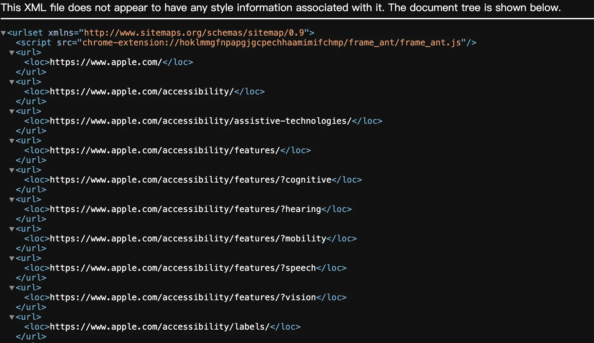Click the text https://www.apple.com/

point(106,62)
